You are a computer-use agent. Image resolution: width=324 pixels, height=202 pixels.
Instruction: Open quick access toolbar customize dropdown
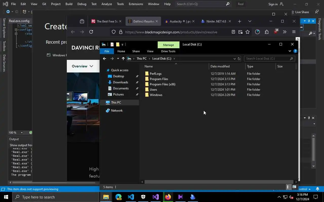click(x=122, y=45)
